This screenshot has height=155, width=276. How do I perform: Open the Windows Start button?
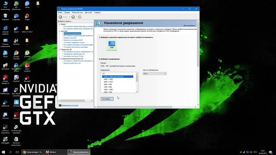(x=3, y=152)
